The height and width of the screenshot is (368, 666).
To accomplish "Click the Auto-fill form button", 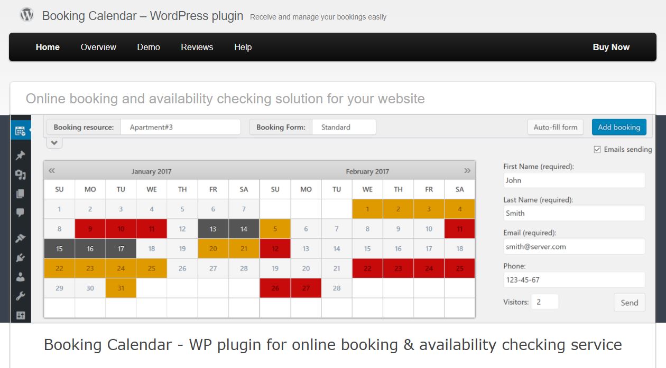I will point(556,127).
